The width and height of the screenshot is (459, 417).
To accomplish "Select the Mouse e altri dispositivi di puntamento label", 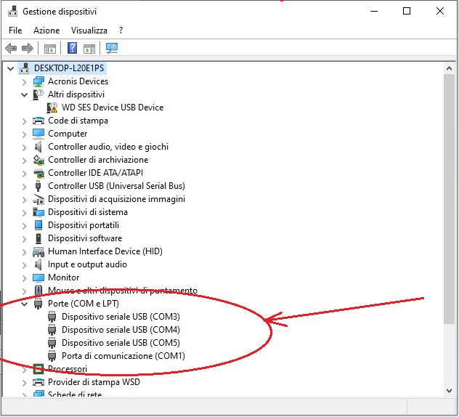I will click(x=123, y=291).
